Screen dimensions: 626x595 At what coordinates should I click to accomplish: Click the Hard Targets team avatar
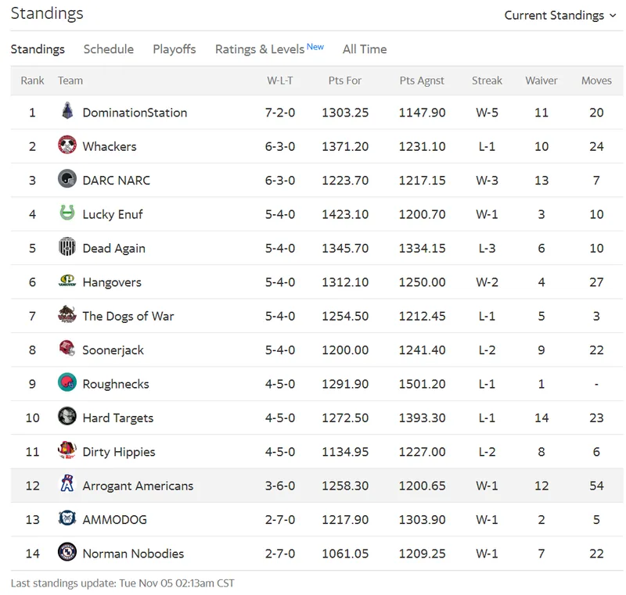(x=67, y=416)
